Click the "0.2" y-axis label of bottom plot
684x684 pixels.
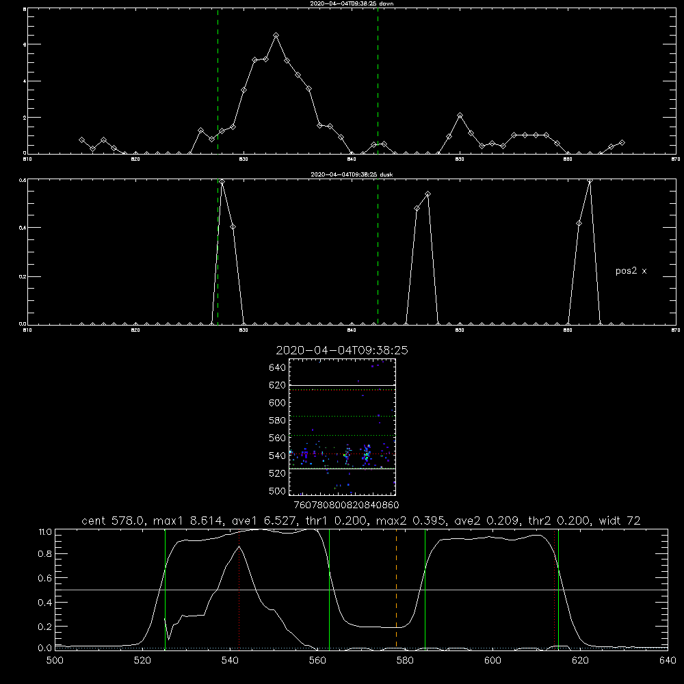pyautogui.click(x=45, y=627)
